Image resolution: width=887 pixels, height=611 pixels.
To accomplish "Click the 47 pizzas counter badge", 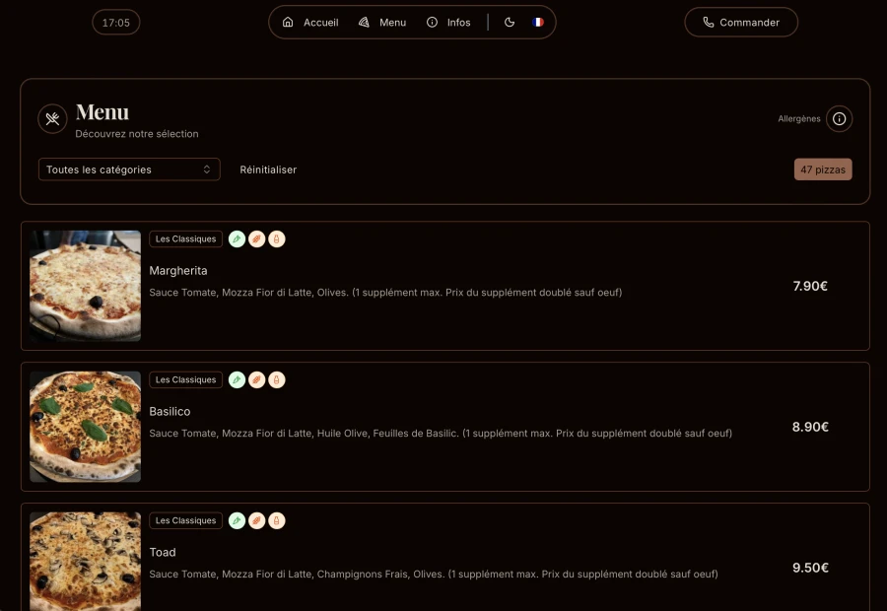I will click(x=822, y=169).
